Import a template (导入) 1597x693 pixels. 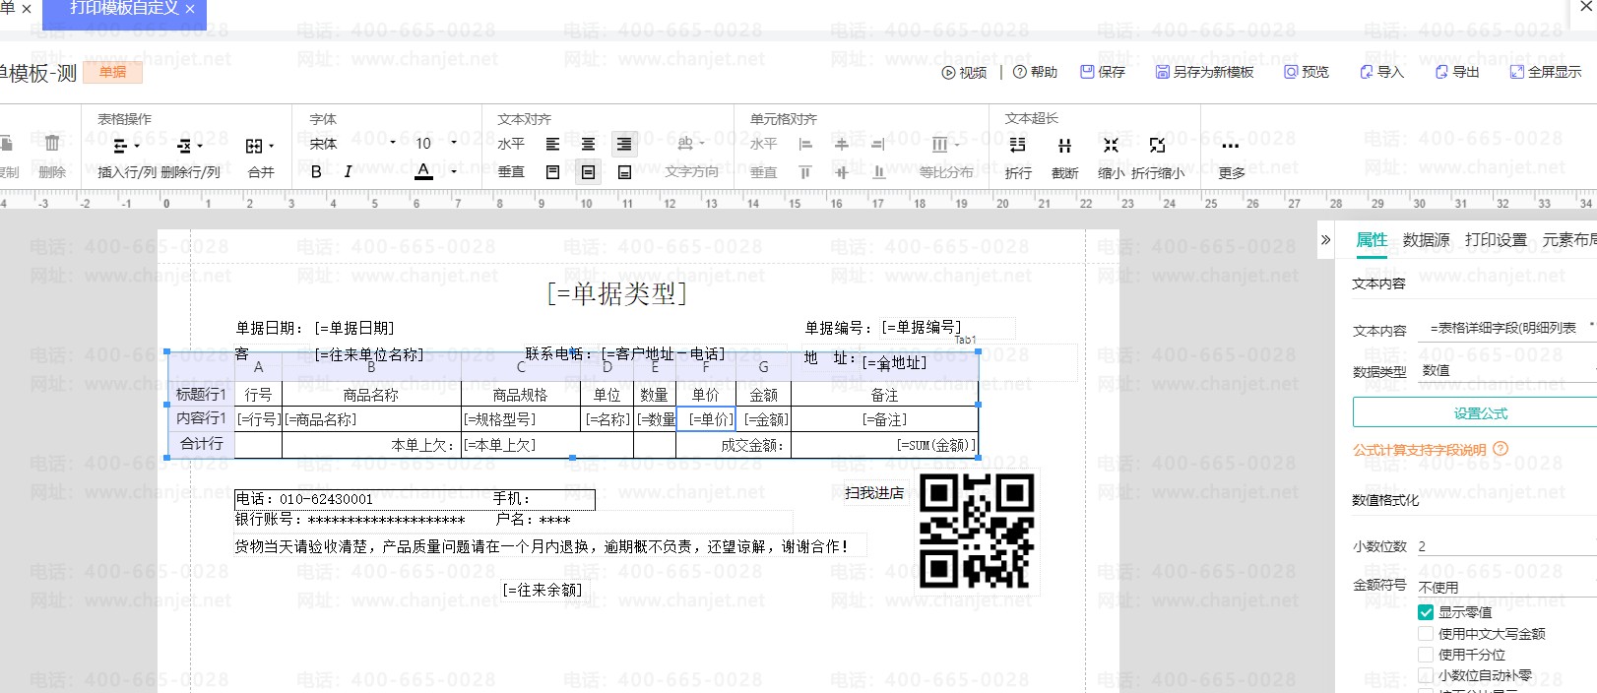(x=1381, y=72)
